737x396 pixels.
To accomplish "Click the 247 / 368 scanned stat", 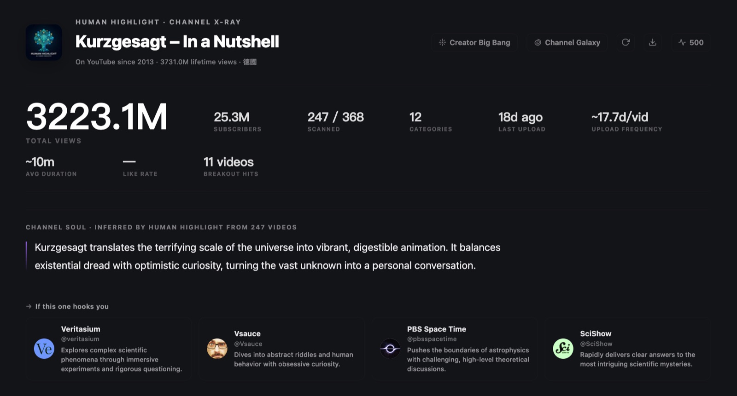I will 335,121.
